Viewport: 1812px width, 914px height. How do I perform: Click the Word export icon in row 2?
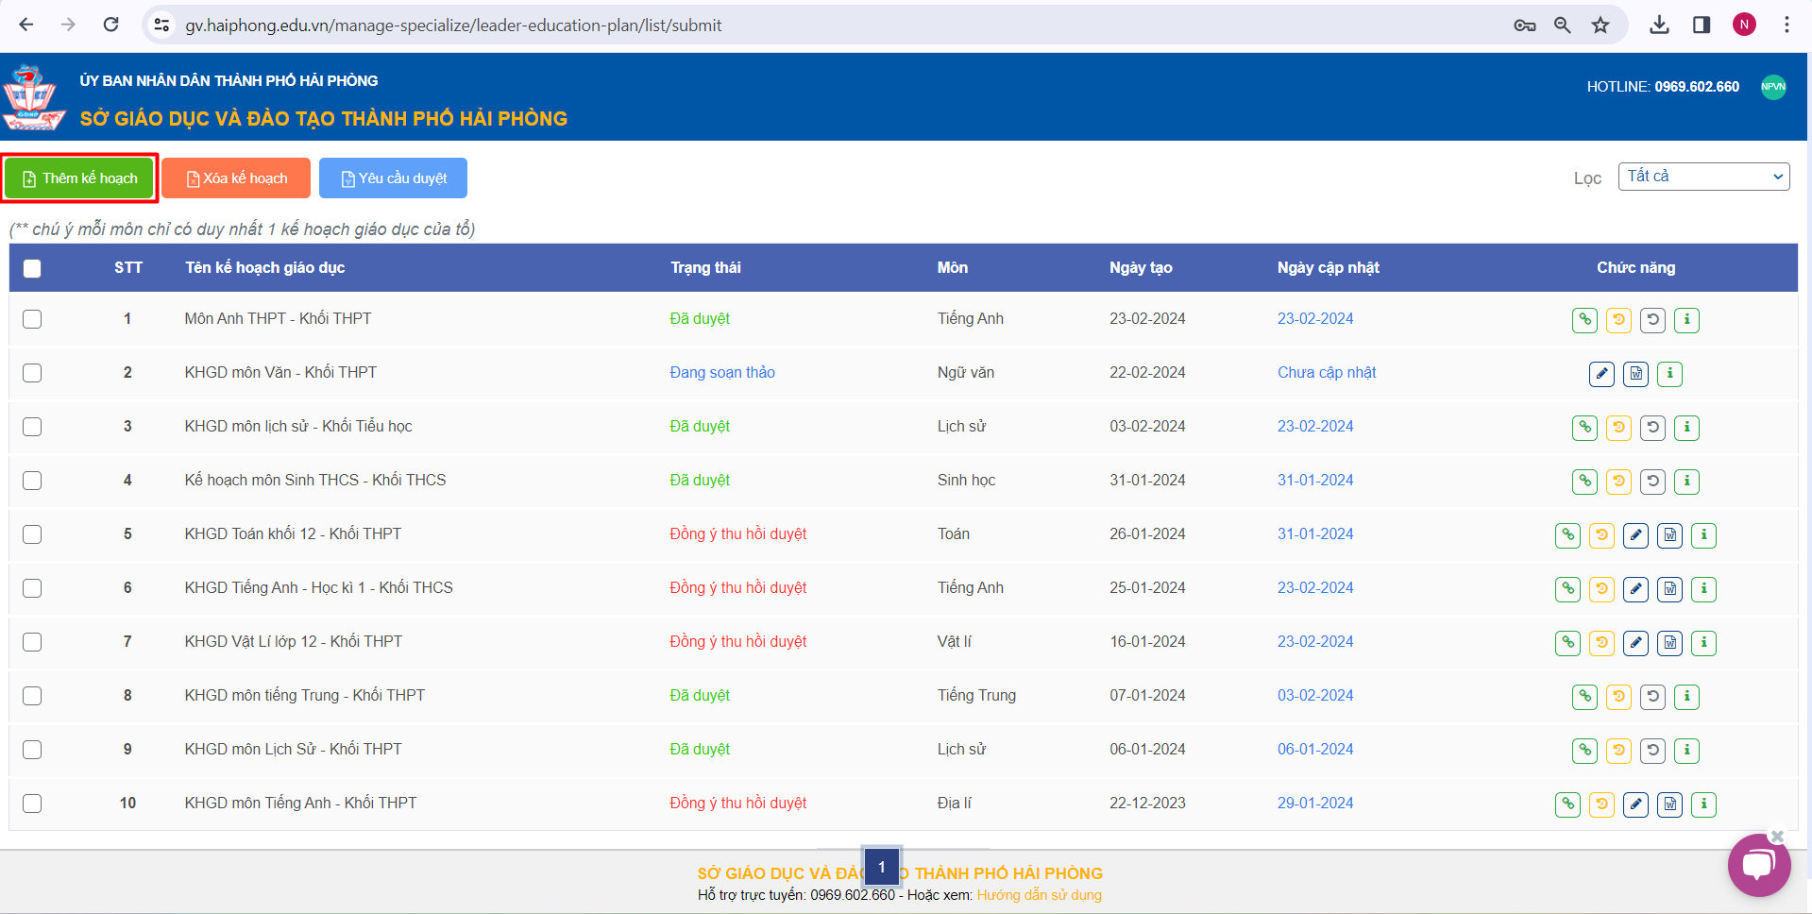(1635, 374)
